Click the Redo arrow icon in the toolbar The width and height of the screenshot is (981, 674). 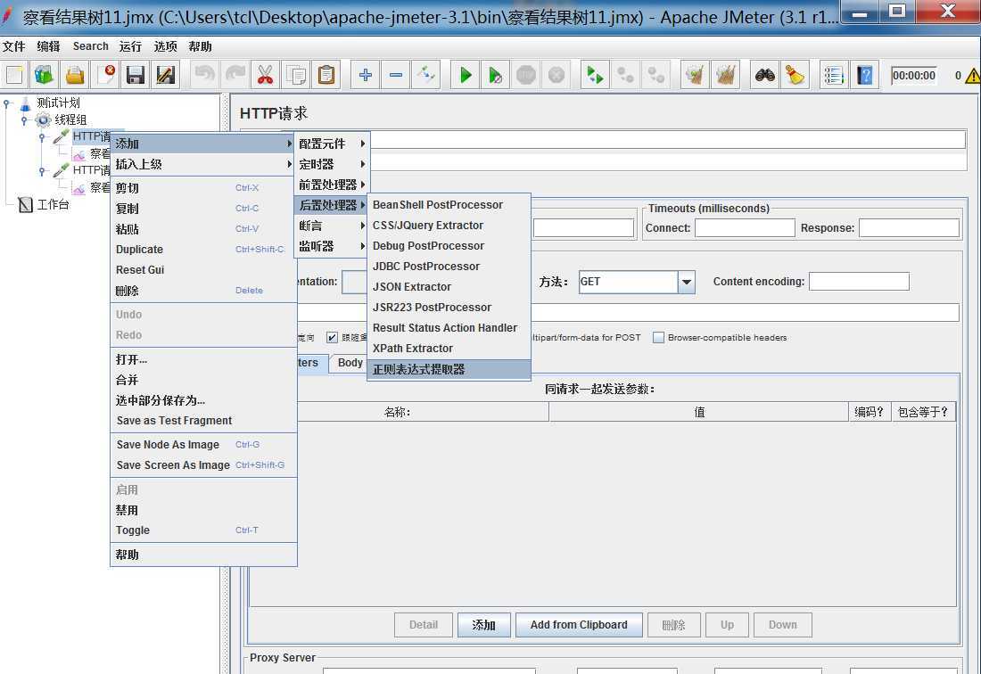tap(235, 76)
